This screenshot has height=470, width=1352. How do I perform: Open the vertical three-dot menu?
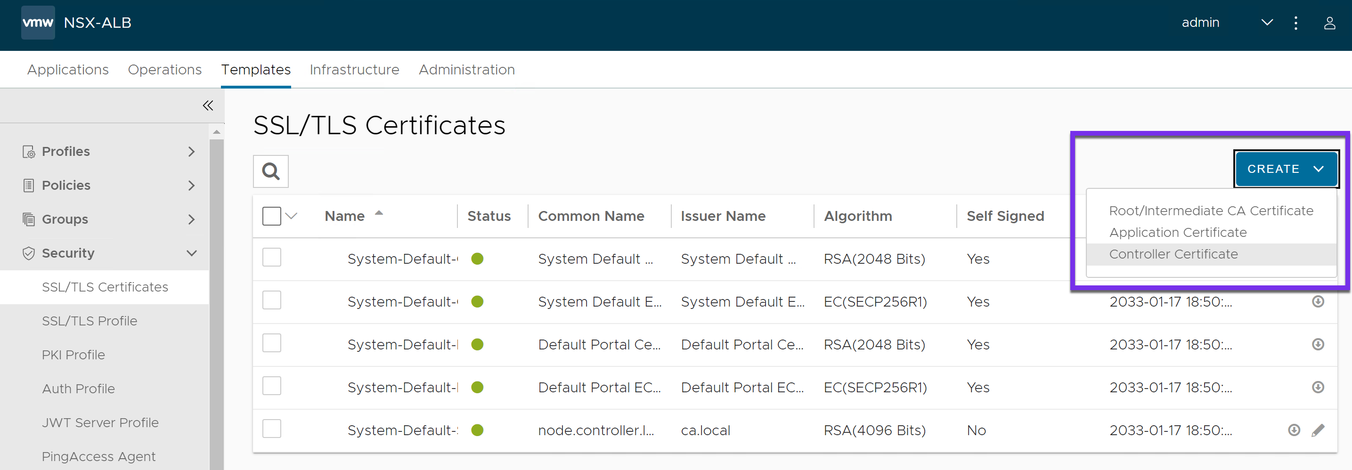point(1296,23)
